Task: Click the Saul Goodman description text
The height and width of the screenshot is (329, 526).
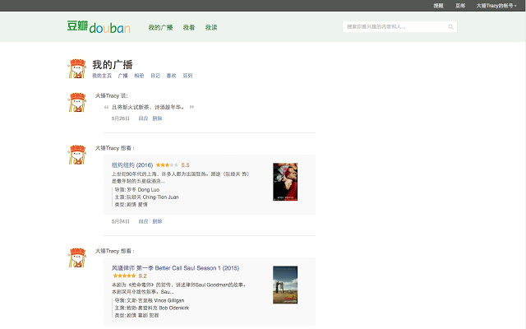Action: (179, 289)
